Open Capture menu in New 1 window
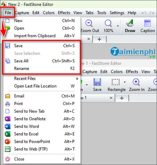This screenshot has height=165, width=157. 90,72
